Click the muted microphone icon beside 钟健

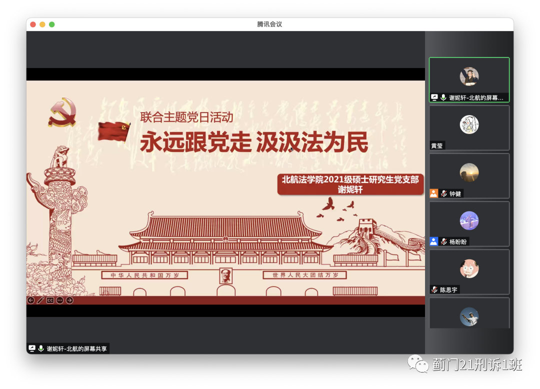pyautogui.click(x=444, y=193)
